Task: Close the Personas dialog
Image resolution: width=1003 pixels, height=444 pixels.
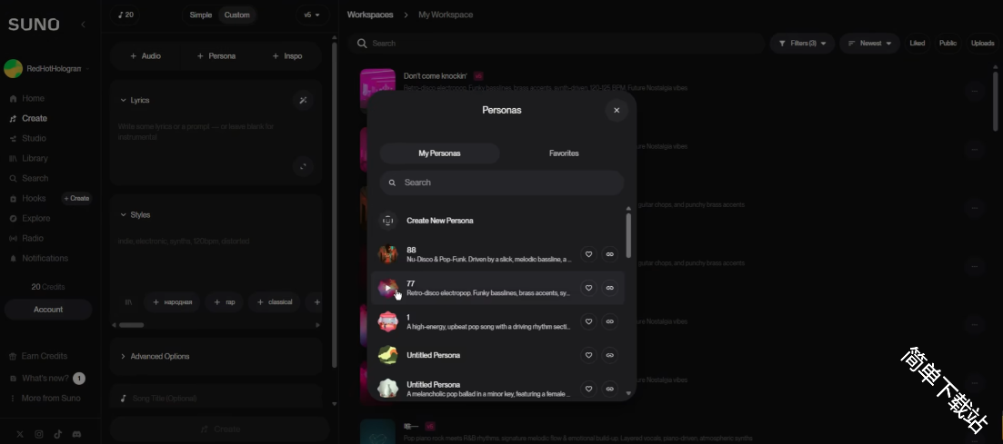Action: coord(617,110)
